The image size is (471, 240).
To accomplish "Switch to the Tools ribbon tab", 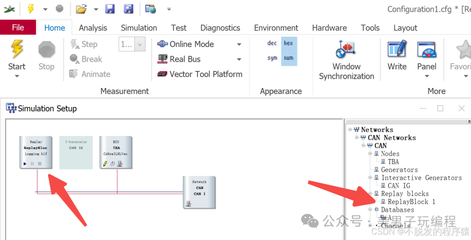I will pos(370,28).
